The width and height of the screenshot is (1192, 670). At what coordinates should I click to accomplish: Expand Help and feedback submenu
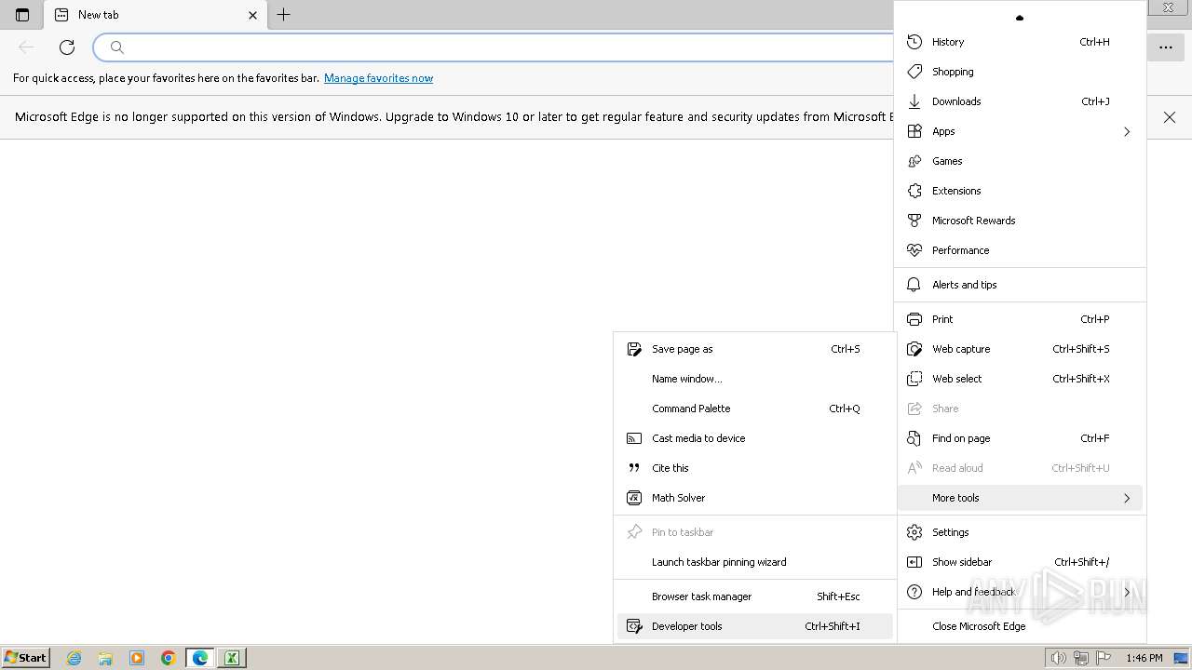[x=1020, y=592]
